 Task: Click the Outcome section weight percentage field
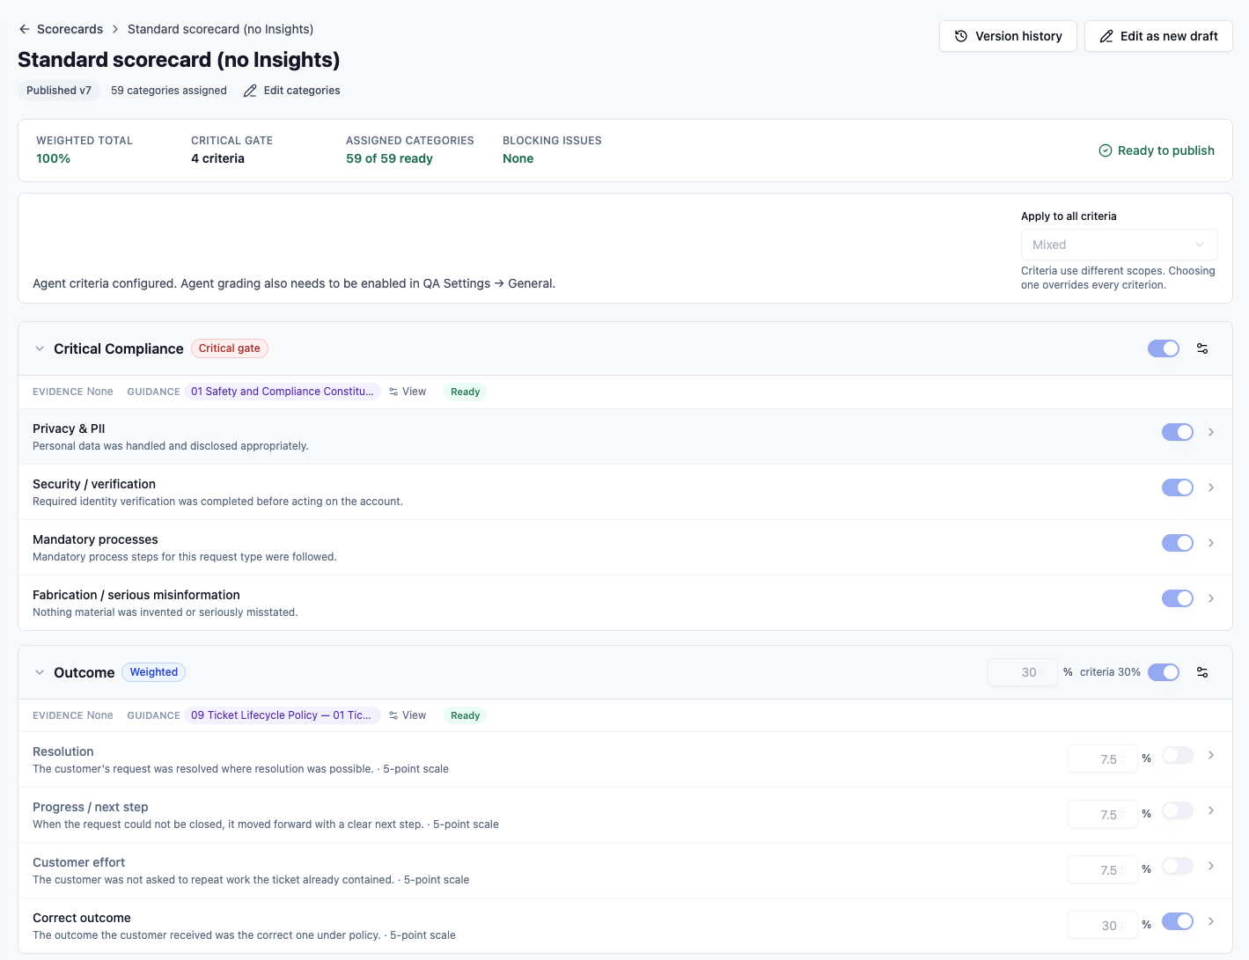[1023, 672]
